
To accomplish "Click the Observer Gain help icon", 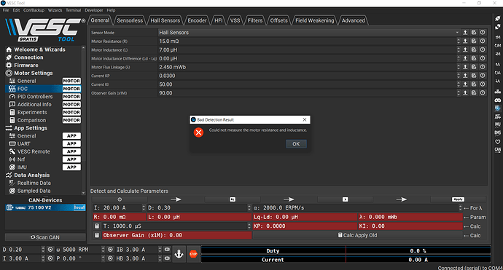I will tap(483, 93).
